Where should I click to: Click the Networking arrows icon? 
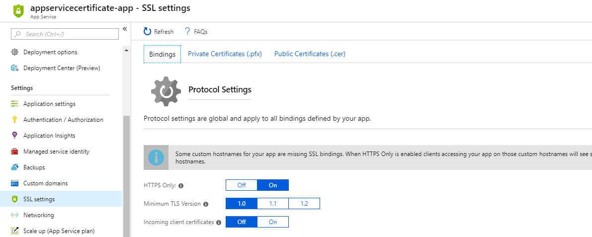pos(14,215)
